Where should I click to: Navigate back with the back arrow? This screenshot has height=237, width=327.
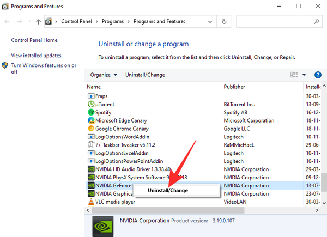7,21
